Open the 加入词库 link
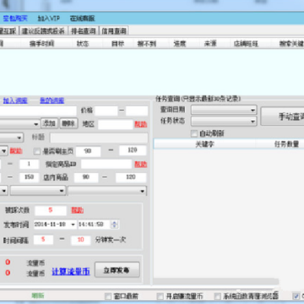Viewport: 304px width, 304px height. [15, 100]
